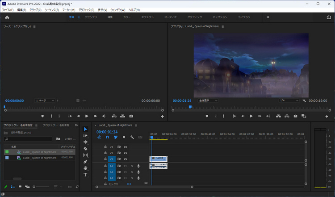The width and height of the screenshot is (335, 197).
Task: Open Source monitor button editor plus
Action: [163, 117]
